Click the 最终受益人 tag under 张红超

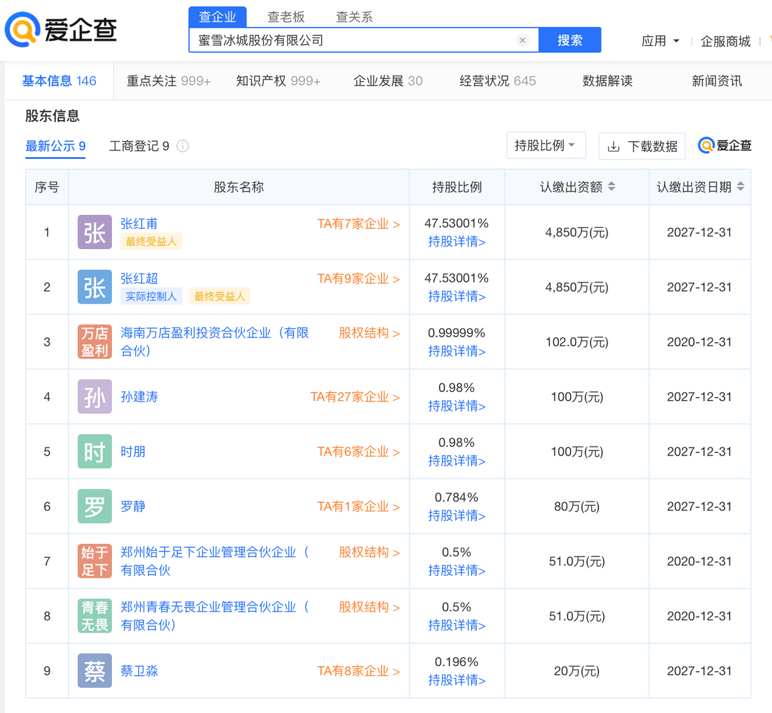(220, 296)
